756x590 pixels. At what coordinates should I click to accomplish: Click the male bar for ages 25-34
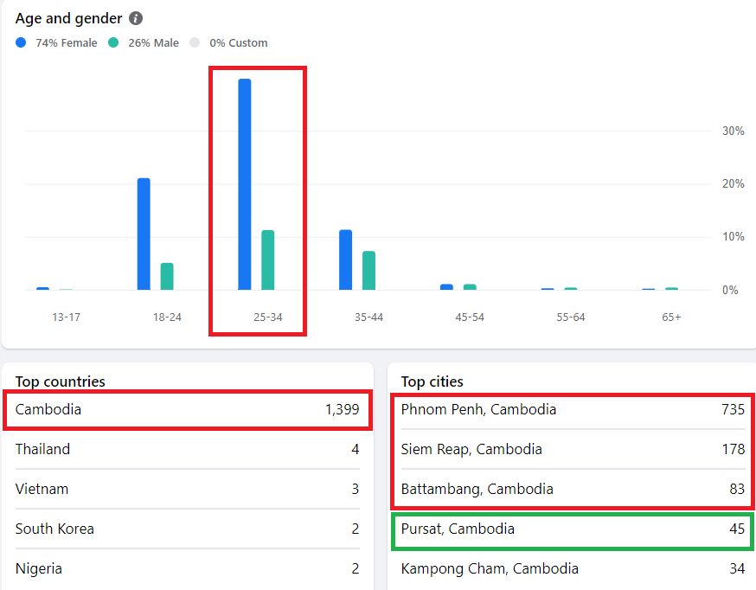click(268, 260)
